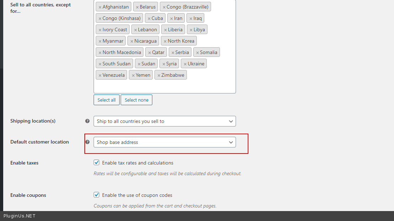Remove Venezuela tag using its x icon
Viewport: 394px width, 221px height.
[100, 75]
